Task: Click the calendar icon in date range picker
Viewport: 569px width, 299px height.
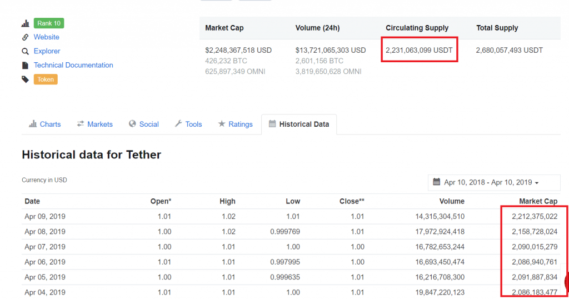Action: point(437,182)
